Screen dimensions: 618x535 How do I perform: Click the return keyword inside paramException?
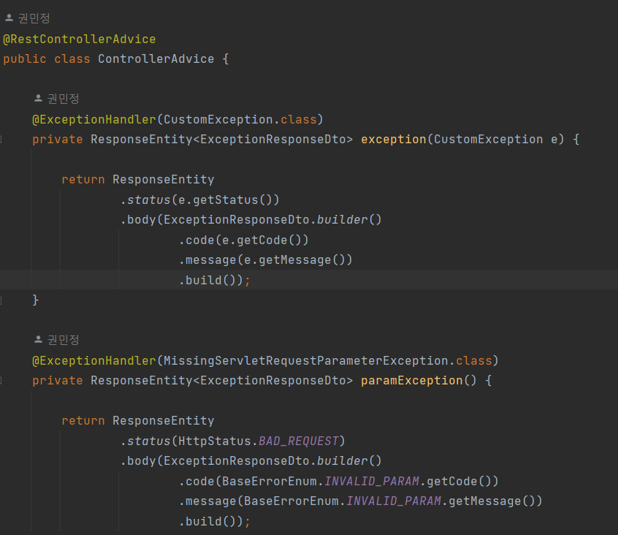(x=83, y=421)
